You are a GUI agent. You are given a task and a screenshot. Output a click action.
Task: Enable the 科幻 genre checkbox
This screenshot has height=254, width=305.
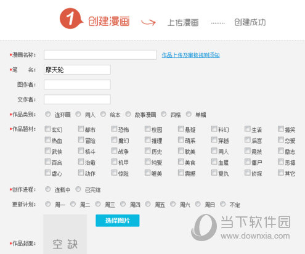click(214, 129)
